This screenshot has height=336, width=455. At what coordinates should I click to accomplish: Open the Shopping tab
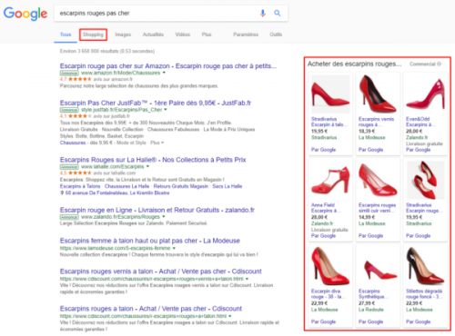[93, 35]
